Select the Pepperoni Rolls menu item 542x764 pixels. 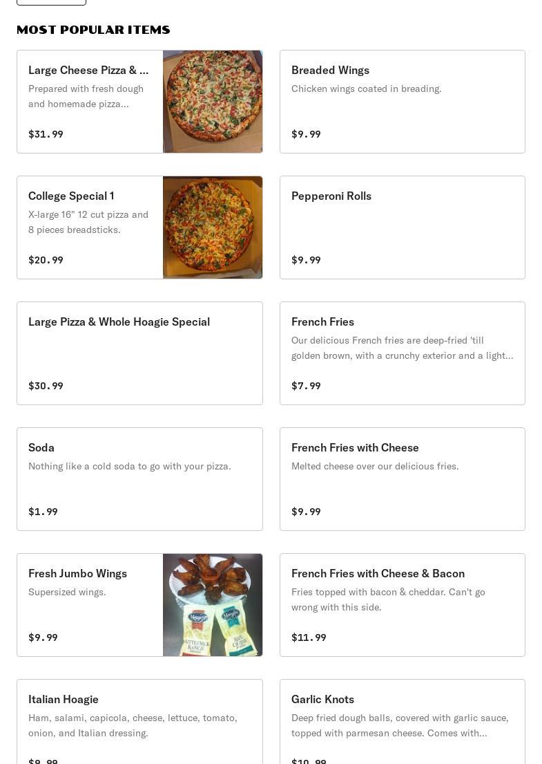tap(331, 196)
